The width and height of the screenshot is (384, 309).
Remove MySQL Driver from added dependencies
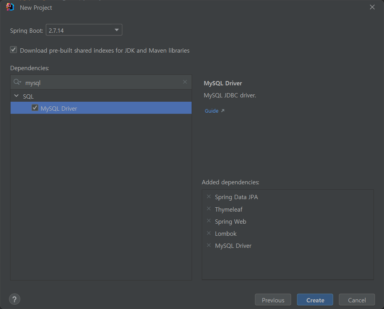coord(209,245)
